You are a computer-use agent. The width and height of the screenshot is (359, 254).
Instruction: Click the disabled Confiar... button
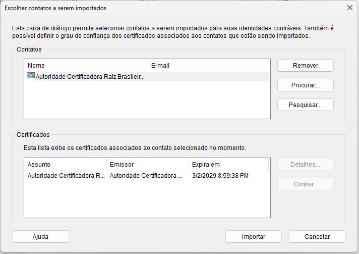pyautogui.click(x=306, y=184)
